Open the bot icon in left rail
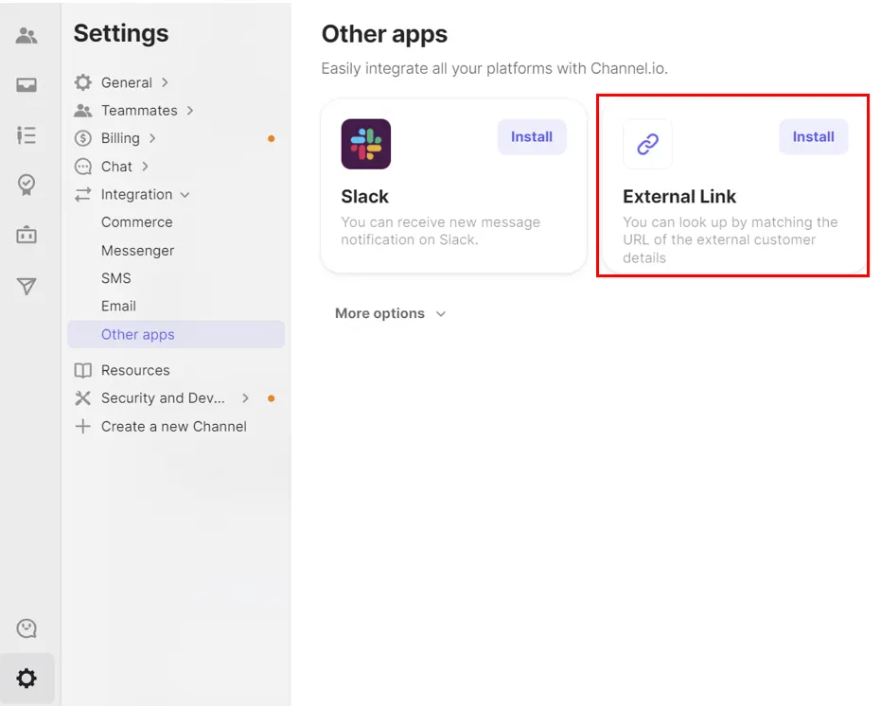The height and width of the screenshot is (706, 881). [26, 236]
